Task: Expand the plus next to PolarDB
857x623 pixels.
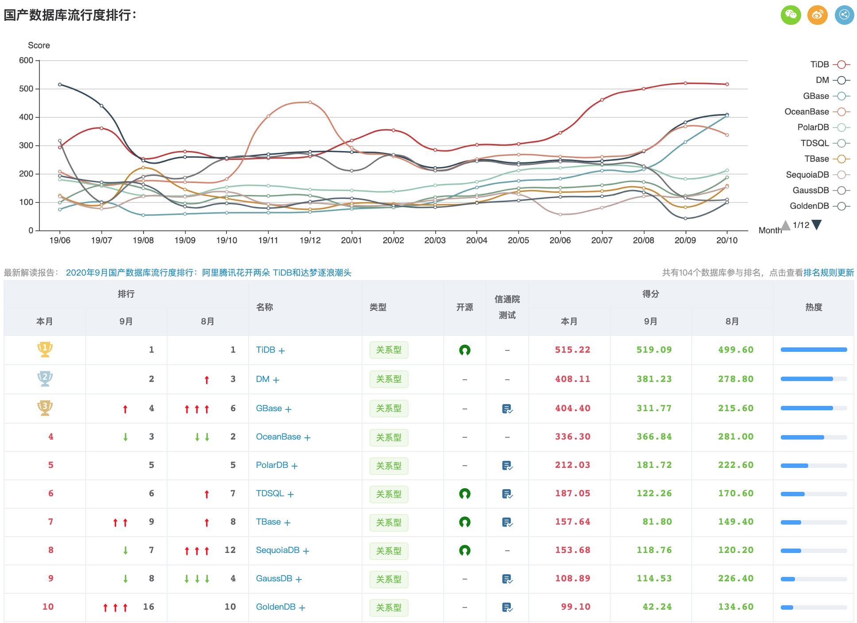Action: [x=295, y=466]
